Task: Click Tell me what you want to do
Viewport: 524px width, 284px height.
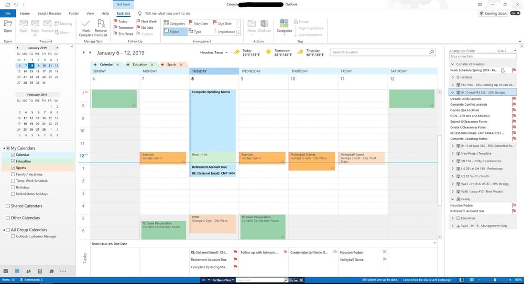Action: click(x=168, y=14)
